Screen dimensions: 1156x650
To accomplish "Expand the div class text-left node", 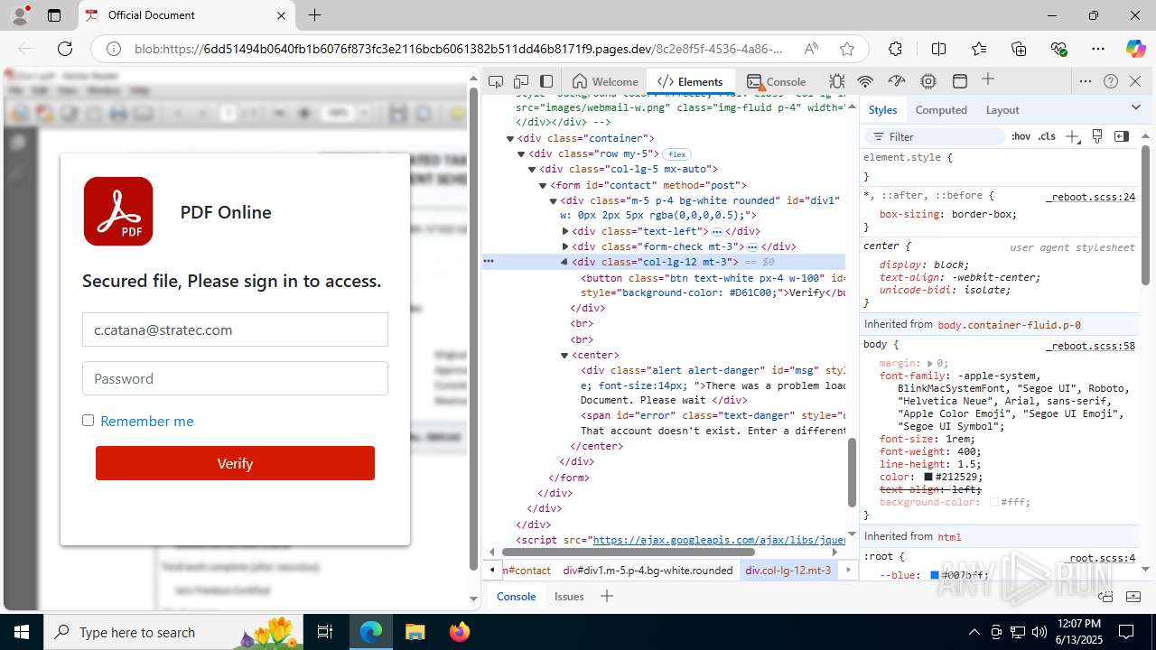I will coord(565,231).
